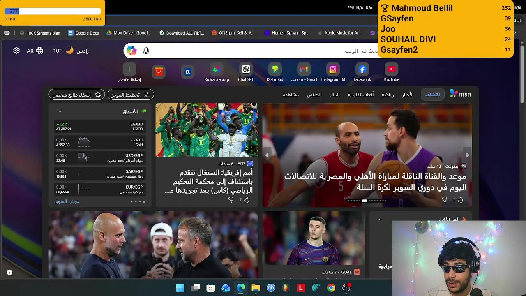Open the ONErpm bookmark
Viewport: 526px width, 296px height.
tap(233, 33)
